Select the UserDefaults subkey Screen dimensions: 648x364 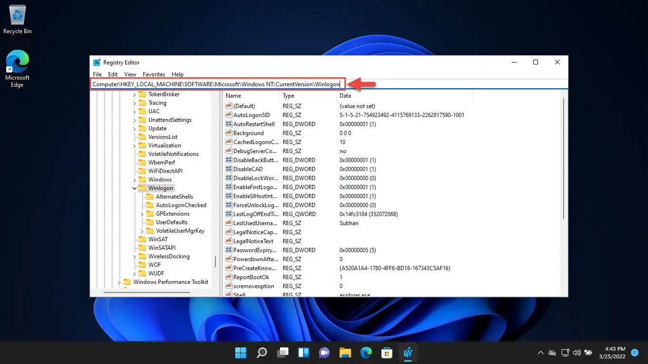172,222
